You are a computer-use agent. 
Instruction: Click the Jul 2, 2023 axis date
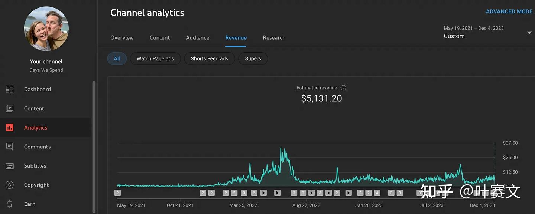pyautogui.click(x=432, y=205)
